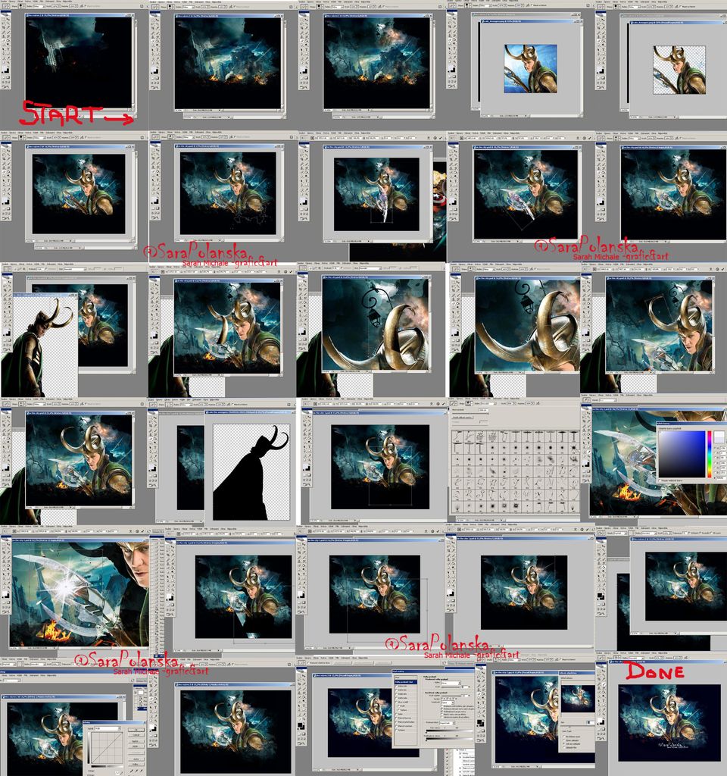The height and width of the screenshot is (776, 727).
Task: Choose the letter A brush in brush picker
Action: coord(551,471)
